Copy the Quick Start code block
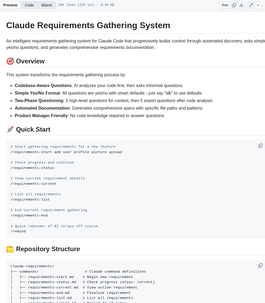The height and width of the screenshot is (303, 265). (x=260, y=146)
